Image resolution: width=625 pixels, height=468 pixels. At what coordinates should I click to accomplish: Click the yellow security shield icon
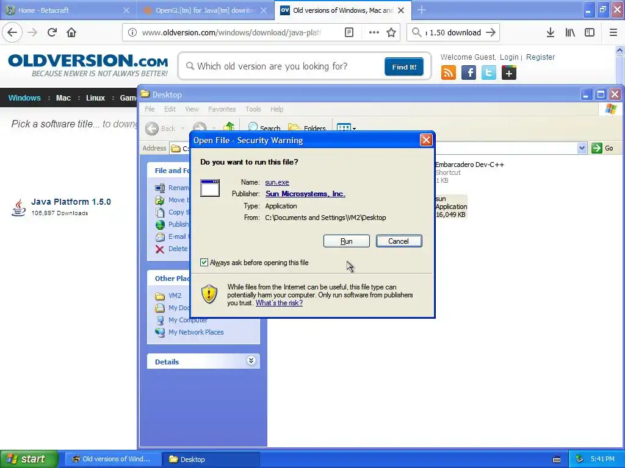click(209, 294)
